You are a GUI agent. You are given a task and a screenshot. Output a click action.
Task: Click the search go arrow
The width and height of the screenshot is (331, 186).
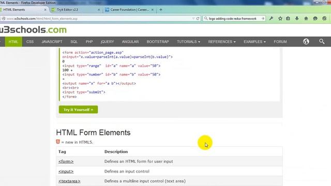click(263, 19)
